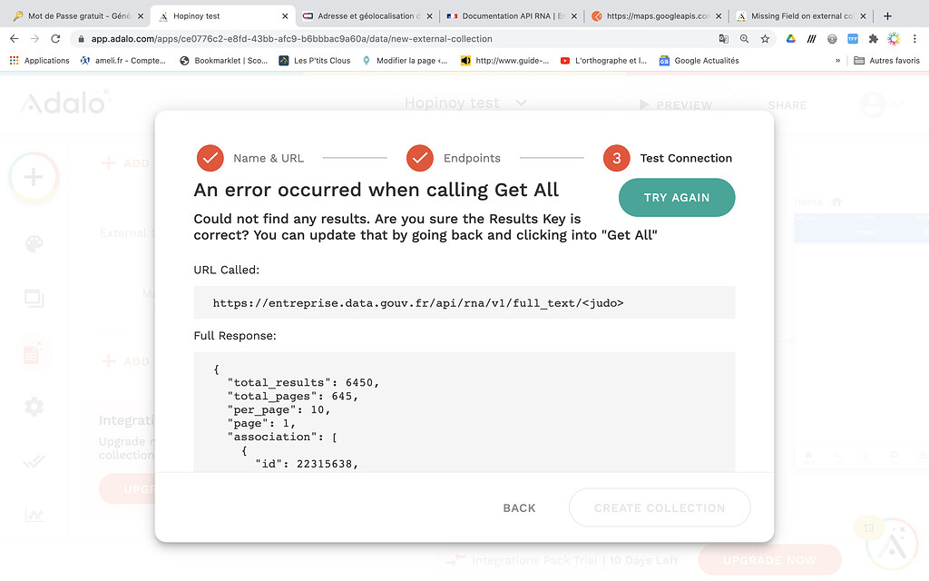The height and width of the screenshot is (581, 929).
Task: Click the bookmark star in address bar
Action: tap(765, 39)
